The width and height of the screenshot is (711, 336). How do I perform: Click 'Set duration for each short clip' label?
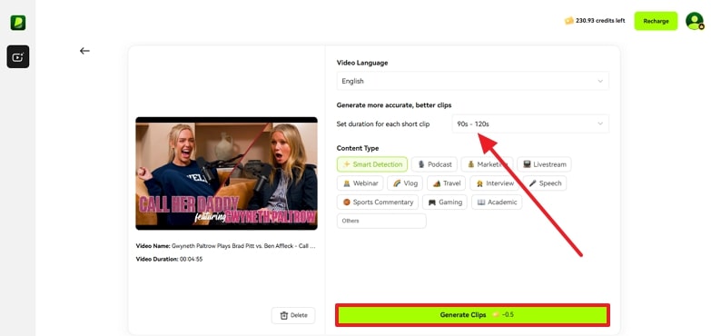pos(383,124)
